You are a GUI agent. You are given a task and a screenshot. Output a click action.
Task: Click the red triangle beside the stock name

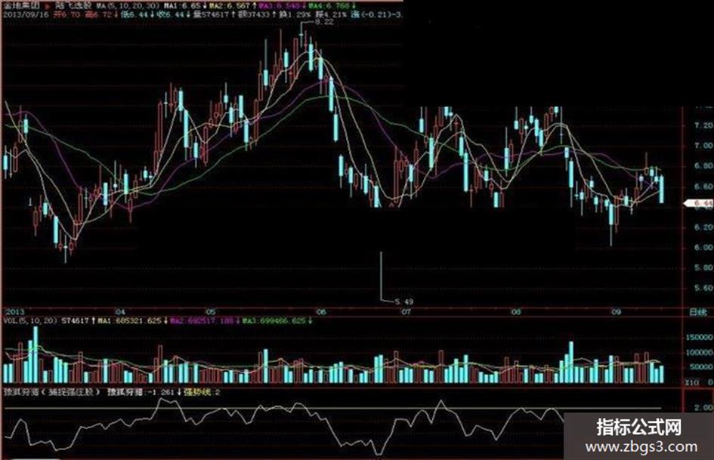[x=49, y=6]
